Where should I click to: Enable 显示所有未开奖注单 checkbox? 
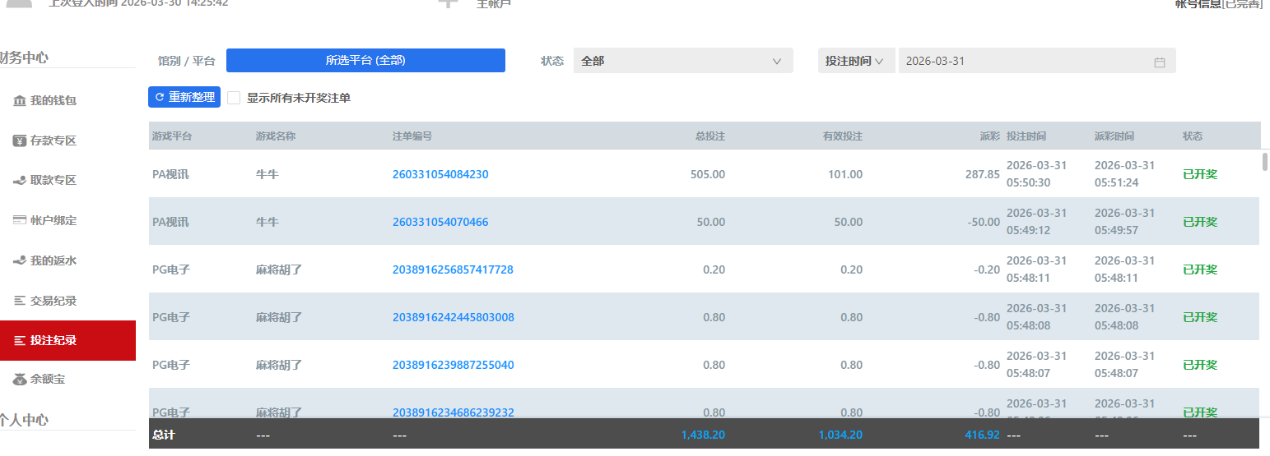[x=234, y=98]
